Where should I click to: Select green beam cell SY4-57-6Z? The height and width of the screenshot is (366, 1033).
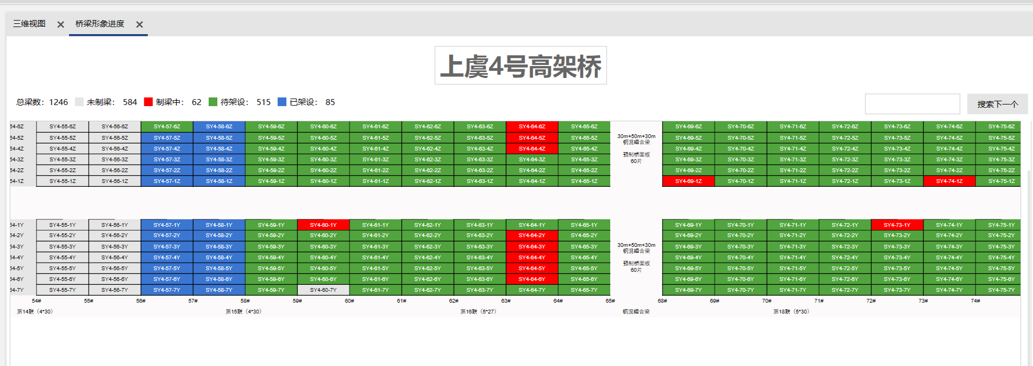166,127
